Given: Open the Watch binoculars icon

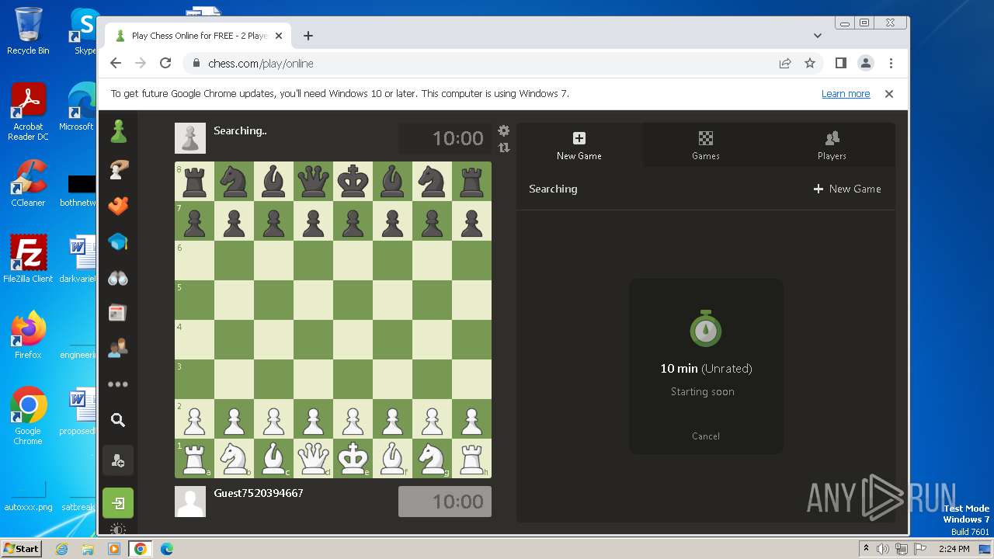Looking at the screenshot, I should (118, 278).
